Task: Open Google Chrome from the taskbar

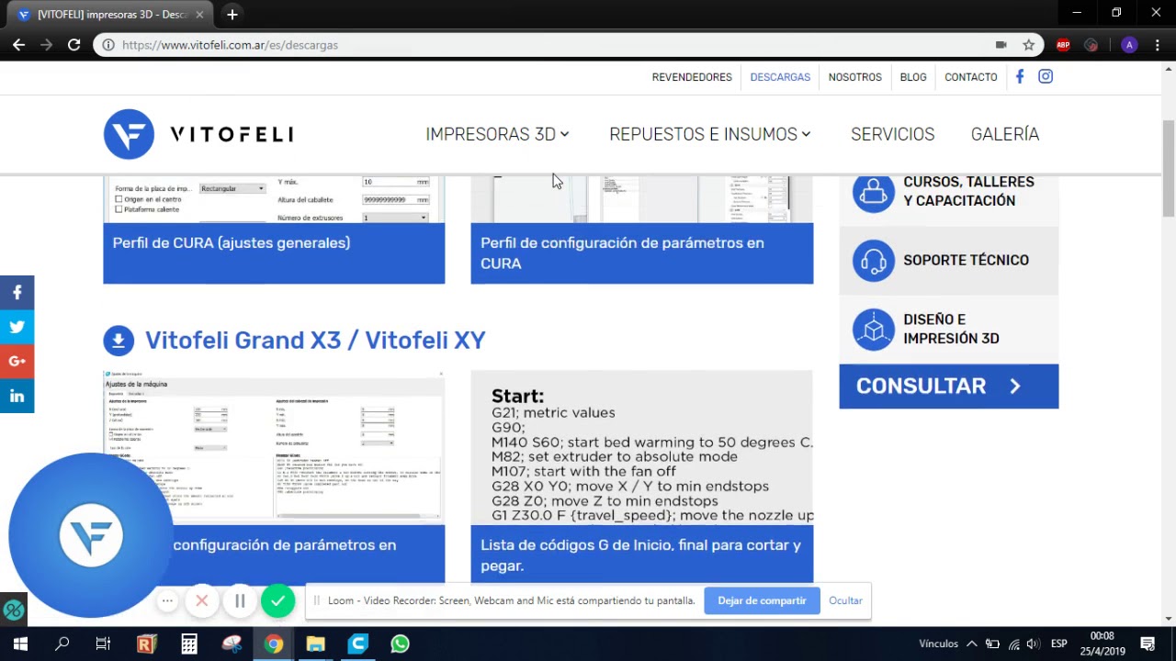Action: [273, 644]
